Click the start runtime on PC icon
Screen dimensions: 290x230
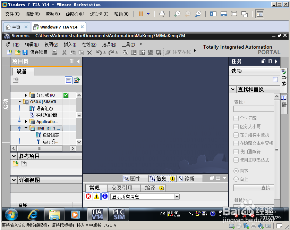[159, 52]
